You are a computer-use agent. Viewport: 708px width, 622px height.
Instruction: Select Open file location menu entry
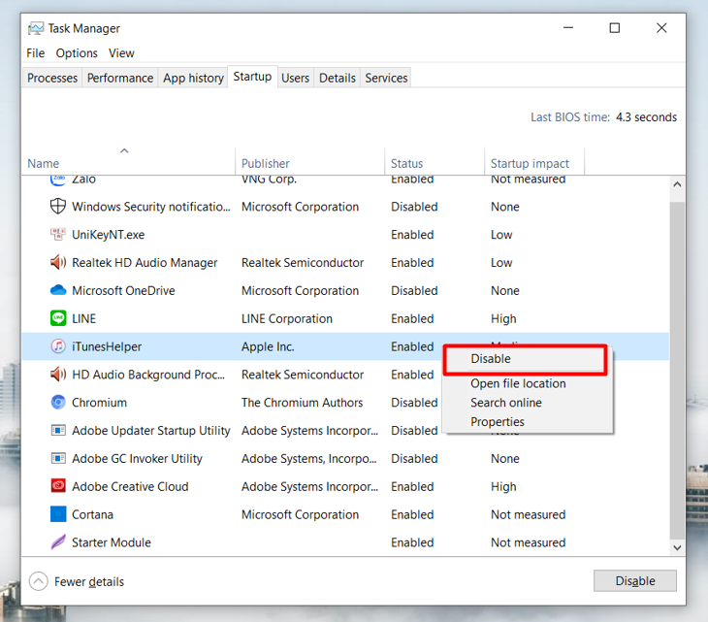tap(518, 383)
